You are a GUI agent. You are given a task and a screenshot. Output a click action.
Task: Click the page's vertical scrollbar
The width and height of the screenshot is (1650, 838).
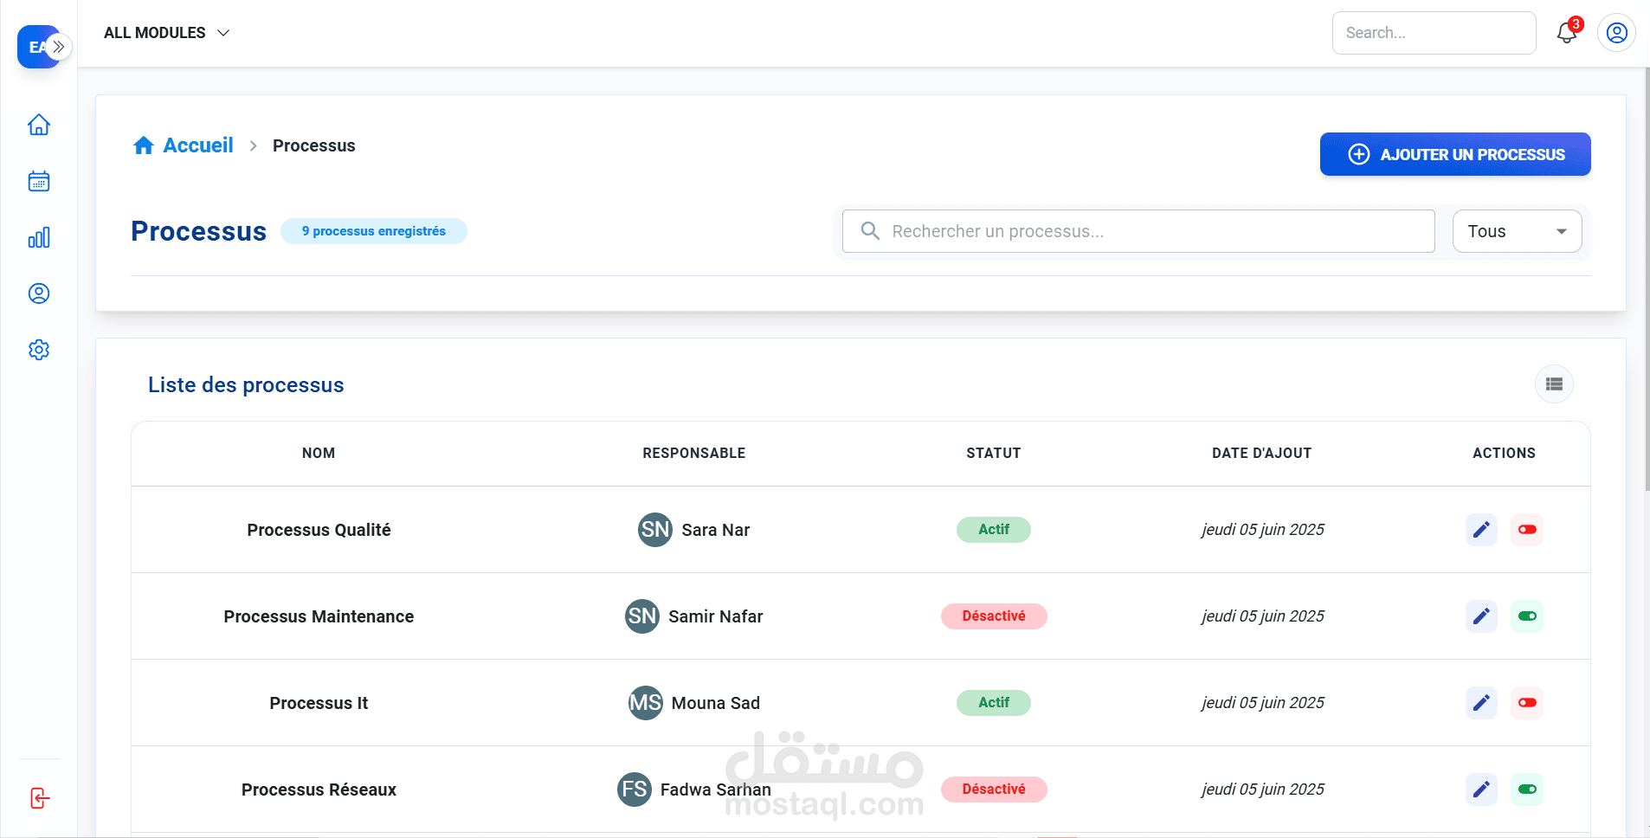(x=1647, y=279)
